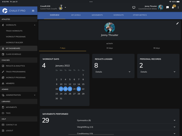
Task: Open Workout Programs under Athletes
Action: 16,37
